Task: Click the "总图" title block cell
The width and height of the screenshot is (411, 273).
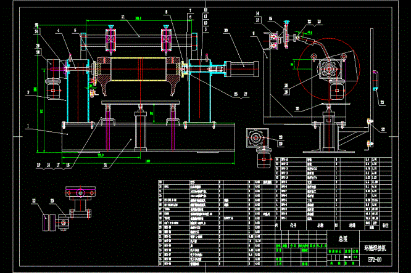Action: (x=343, y=238)
